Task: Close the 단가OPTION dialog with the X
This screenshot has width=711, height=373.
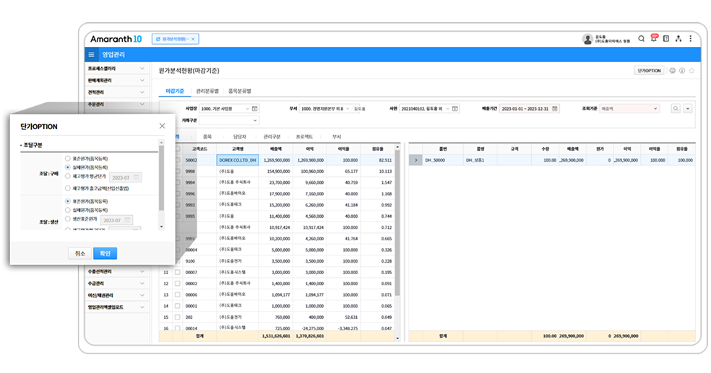Action: pos(162,126)
